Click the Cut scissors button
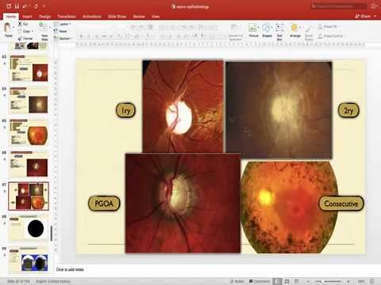The width and height of the screenshot is (381, 285). pos(23,24)
